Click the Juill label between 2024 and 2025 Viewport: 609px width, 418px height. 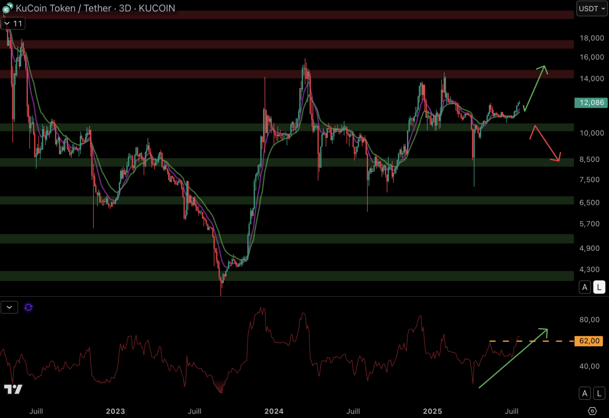(353, 411)
